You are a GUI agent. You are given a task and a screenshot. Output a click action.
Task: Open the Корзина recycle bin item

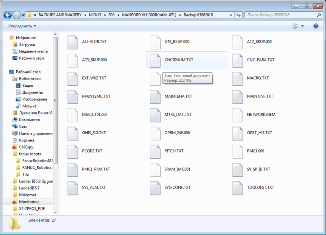click(x=27, y=140)
